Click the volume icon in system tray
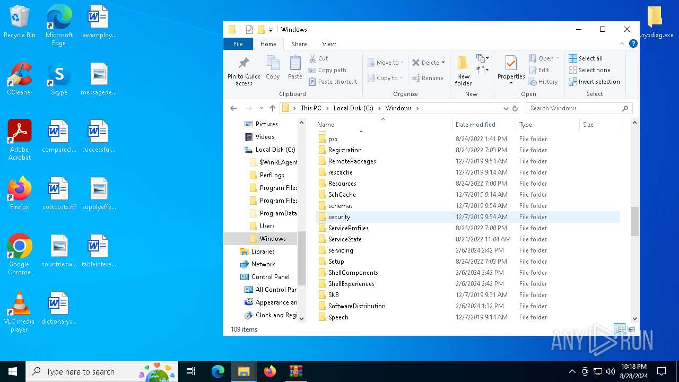 610,371
